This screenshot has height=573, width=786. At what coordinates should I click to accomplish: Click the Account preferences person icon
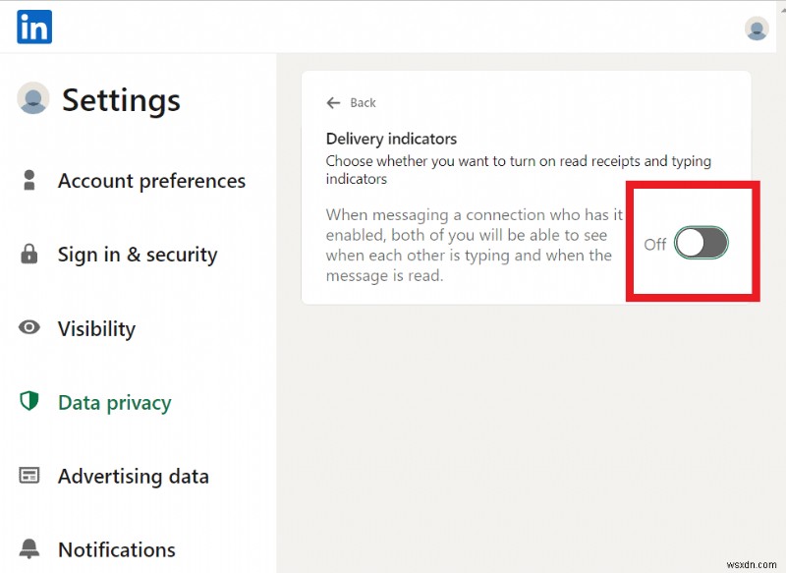point(29,180)
